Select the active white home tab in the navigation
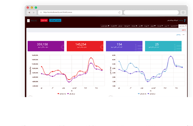Viewport: 193px width, 126px height. (183, 26)
